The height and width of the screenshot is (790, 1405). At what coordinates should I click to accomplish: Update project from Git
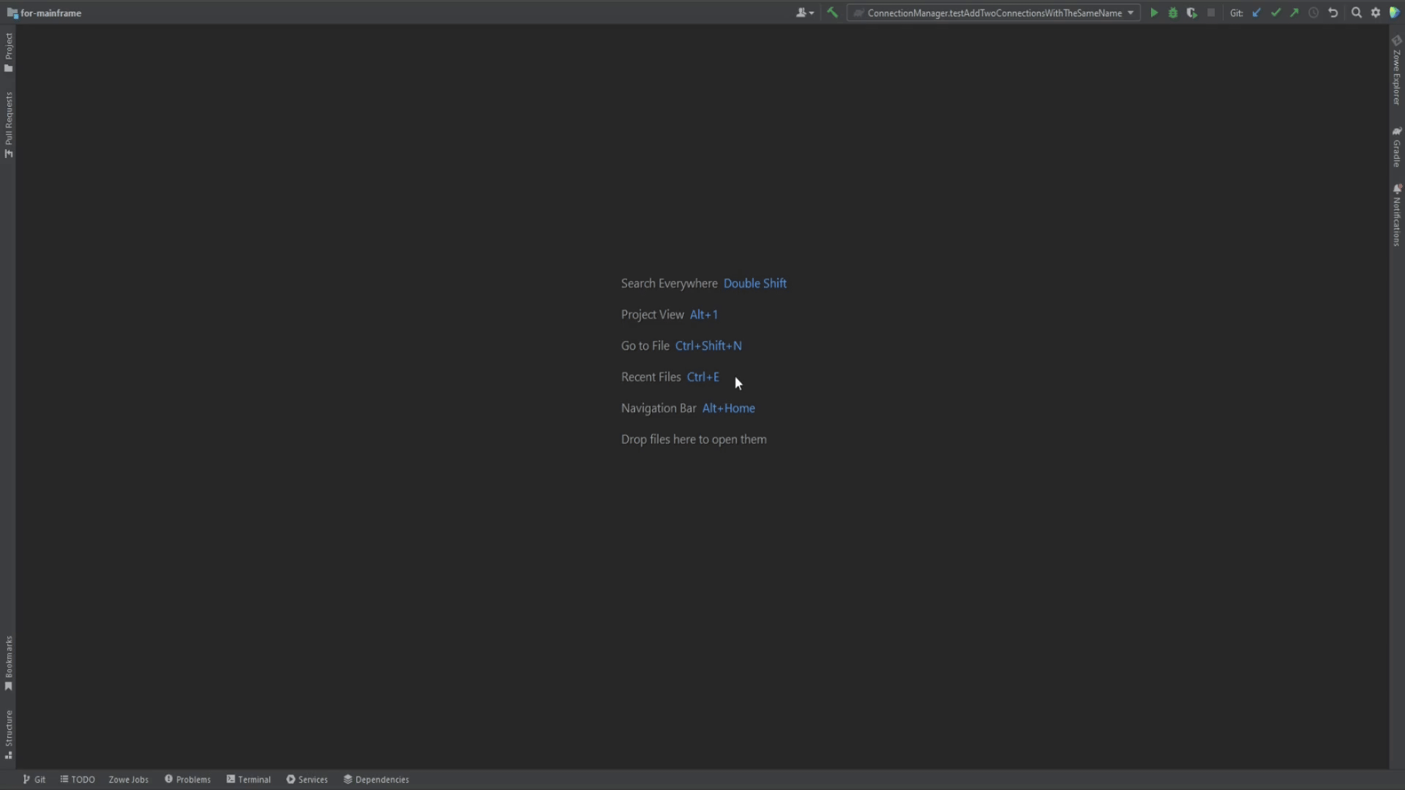pyautogui.click(x=1256, y=12)
